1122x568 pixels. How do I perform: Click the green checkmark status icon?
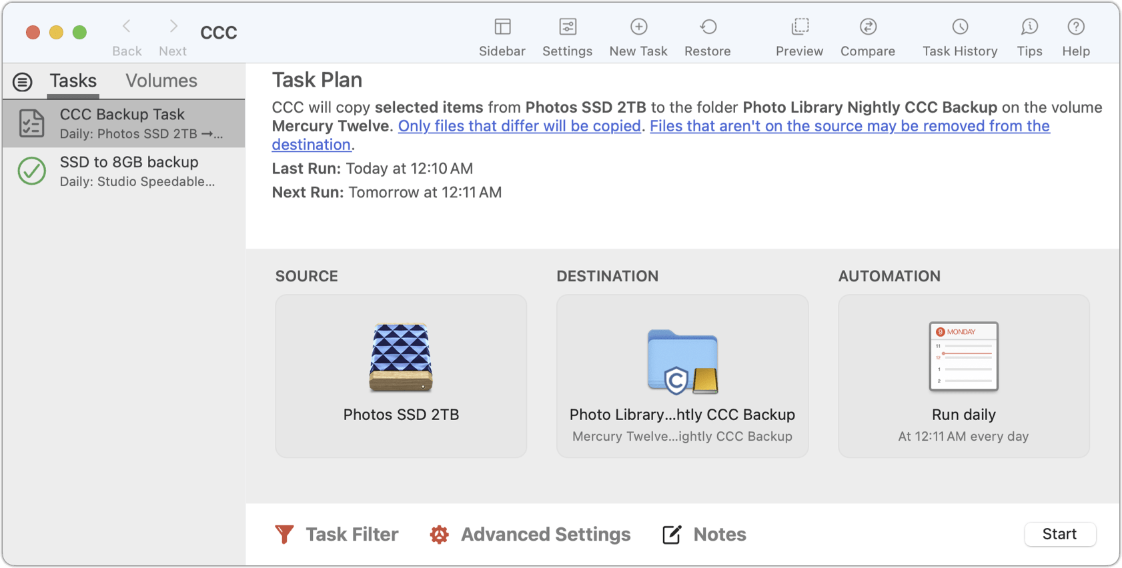31,171
